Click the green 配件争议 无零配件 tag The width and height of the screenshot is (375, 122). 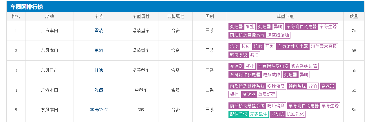click(x=248, y=114)
